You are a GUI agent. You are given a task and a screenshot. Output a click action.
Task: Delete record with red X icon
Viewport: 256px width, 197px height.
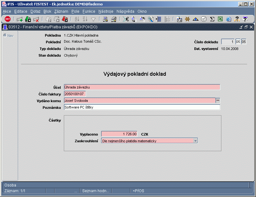click(36, 19)
